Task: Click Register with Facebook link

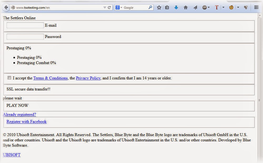Action: (x=27, y=122)
